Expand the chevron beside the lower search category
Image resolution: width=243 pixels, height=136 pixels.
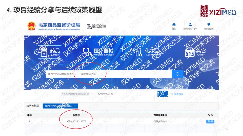(x=93, y=94)
